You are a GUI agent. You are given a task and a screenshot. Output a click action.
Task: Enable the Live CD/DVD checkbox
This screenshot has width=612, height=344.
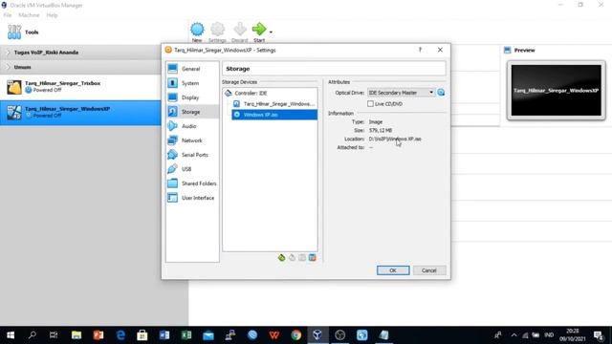370,104
